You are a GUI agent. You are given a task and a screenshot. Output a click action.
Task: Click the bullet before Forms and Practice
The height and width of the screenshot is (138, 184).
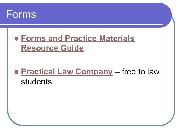[x=17, y=39]
